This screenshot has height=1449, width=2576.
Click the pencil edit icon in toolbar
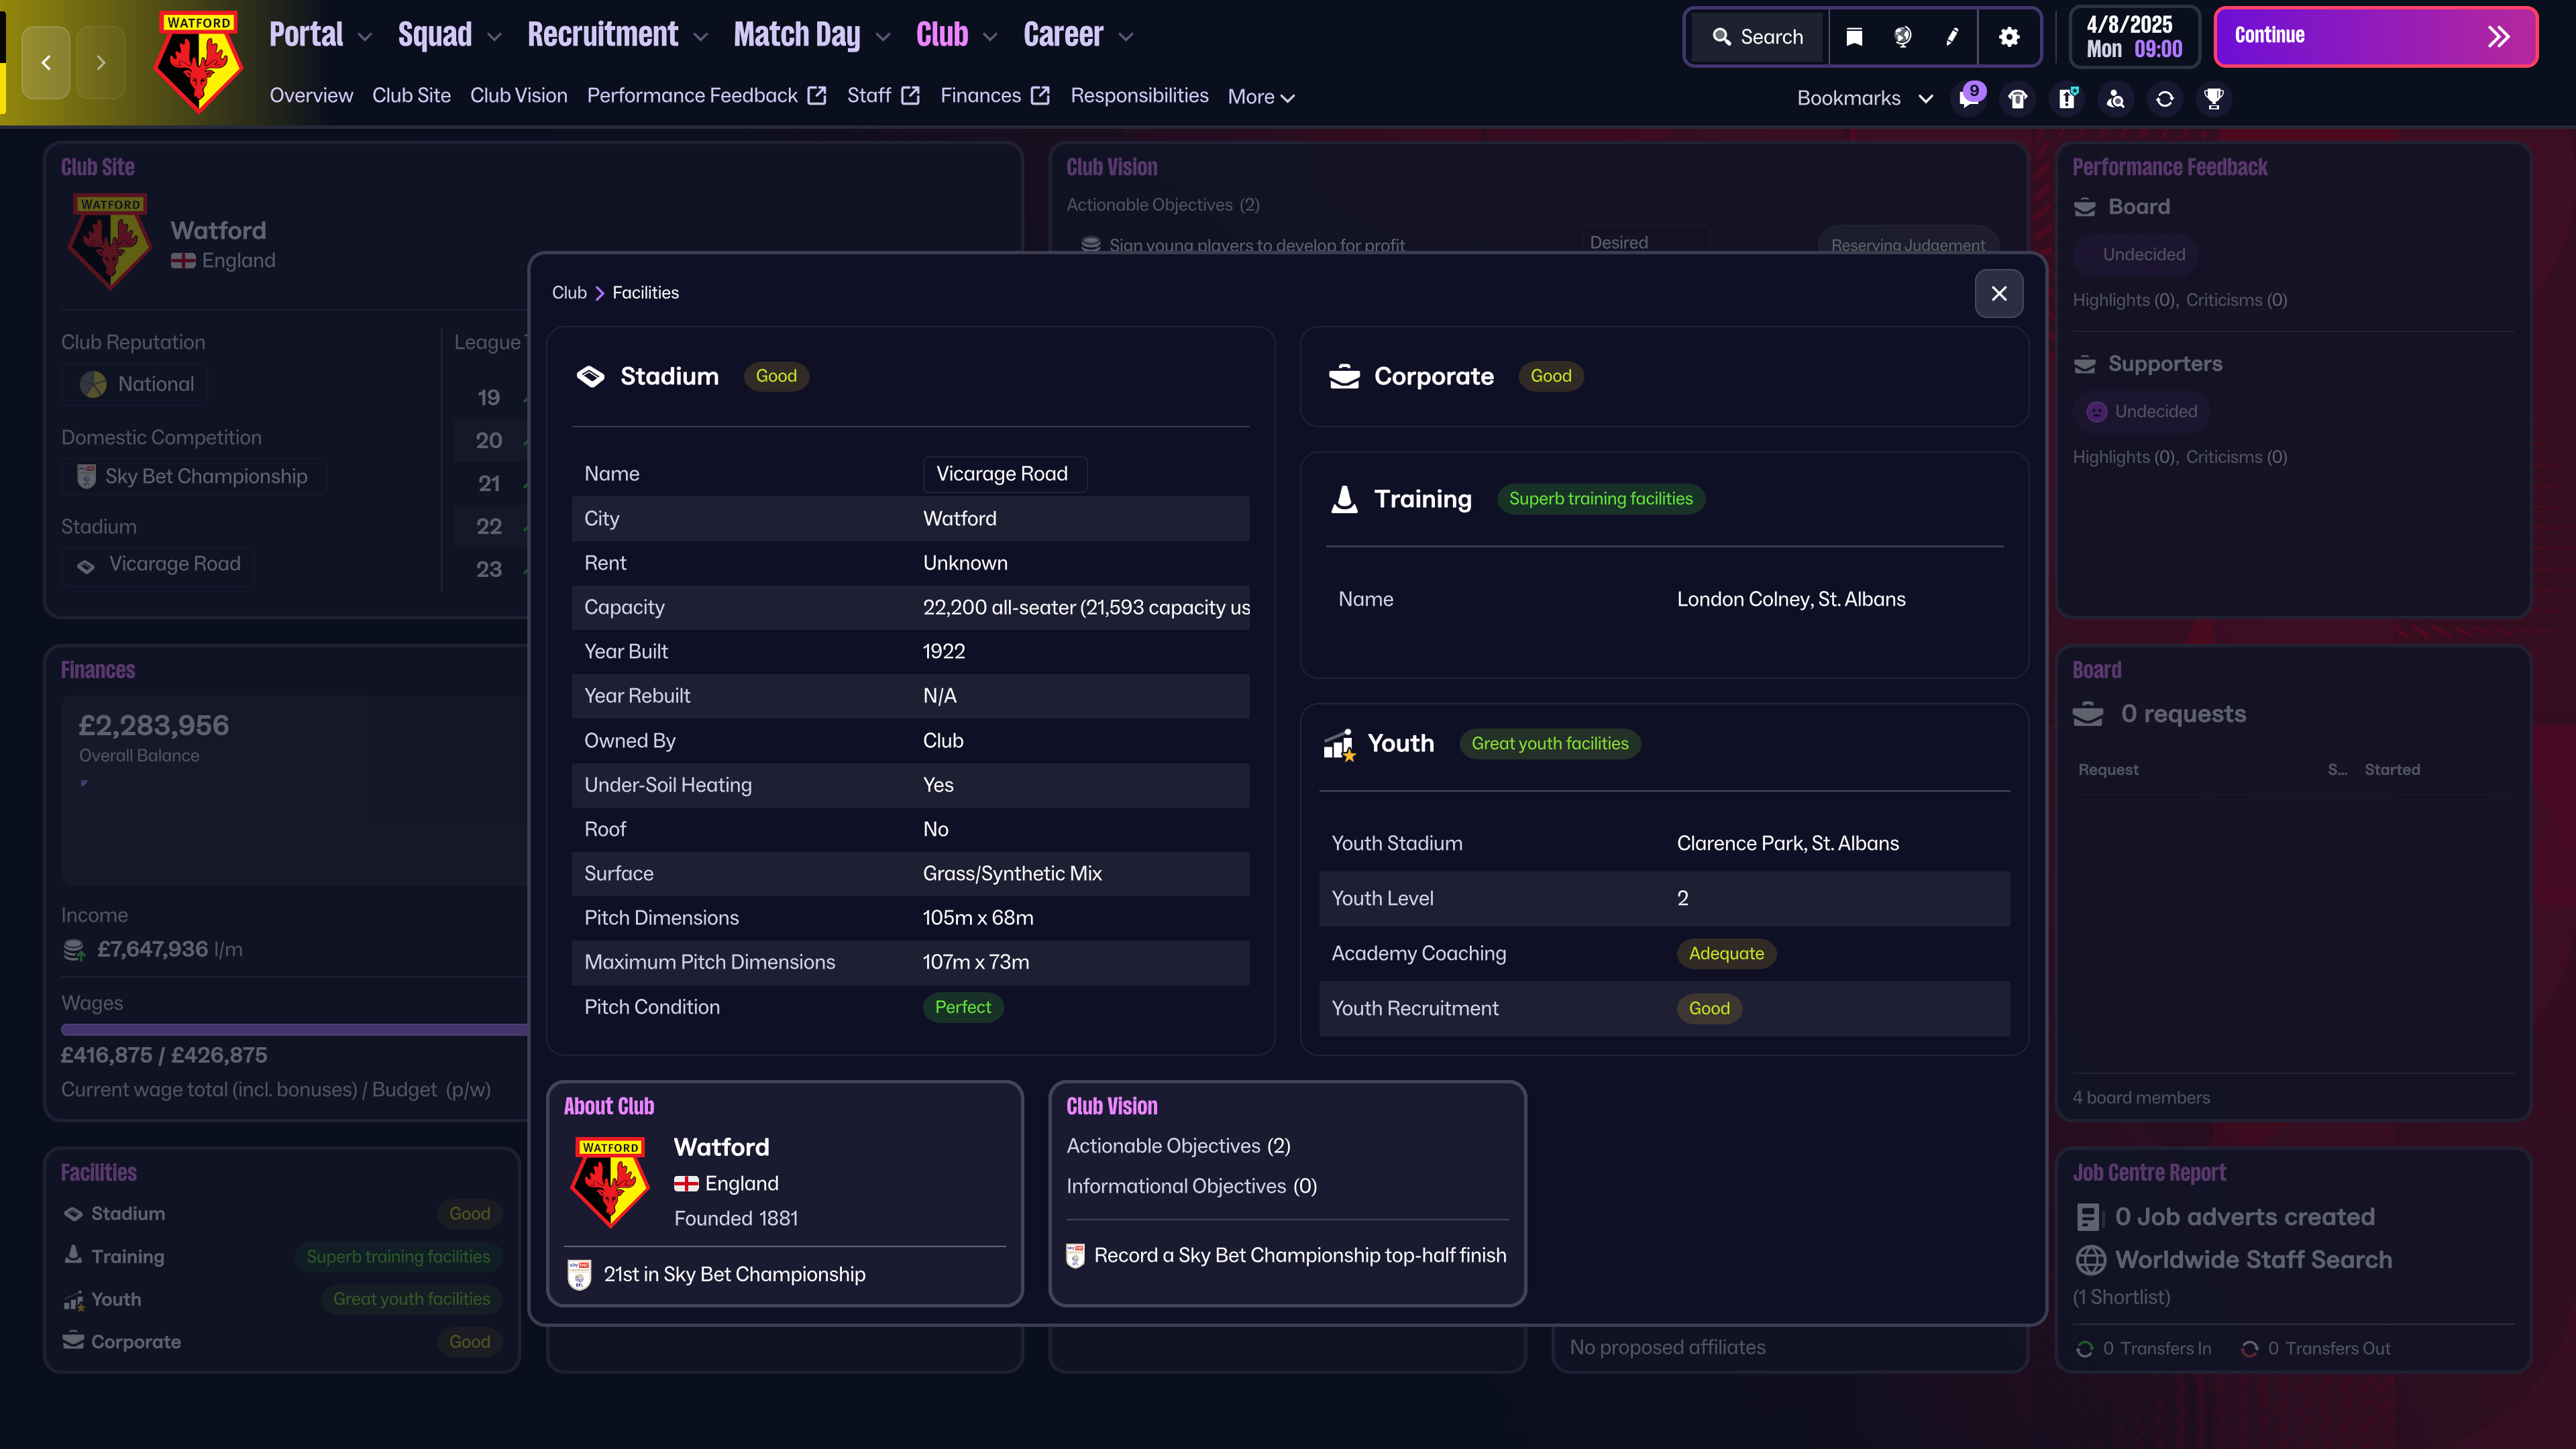click(1952, 37)
